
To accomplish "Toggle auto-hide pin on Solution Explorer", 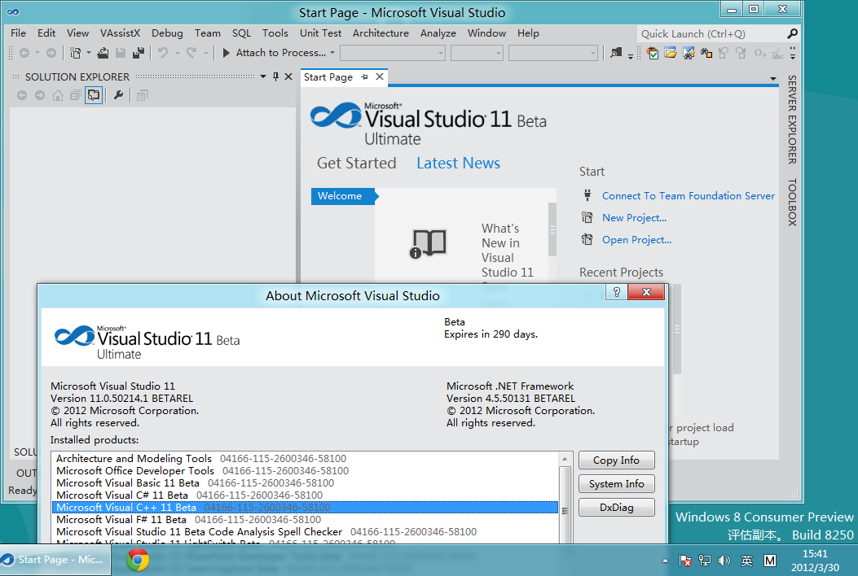I will [275, 76].
